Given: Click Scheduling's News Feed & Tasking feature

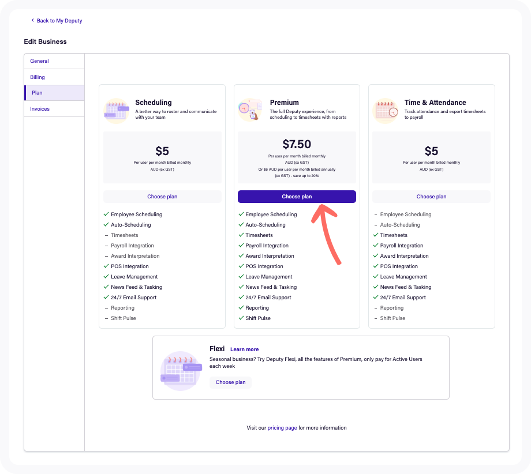Looking at the screenshot, I should (136, 287).
